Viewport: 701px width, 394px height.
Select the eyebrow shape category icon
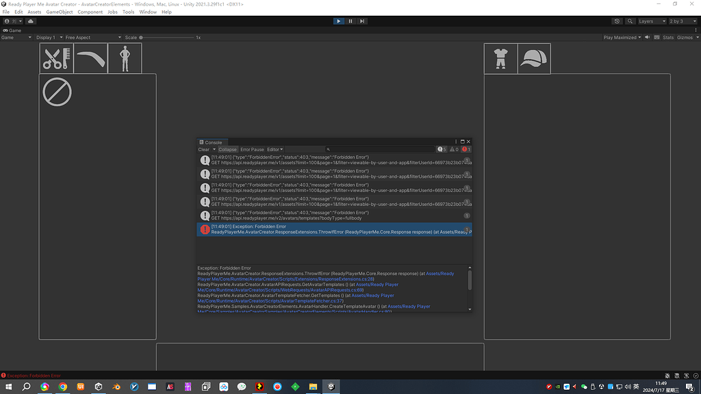(91, 58)
